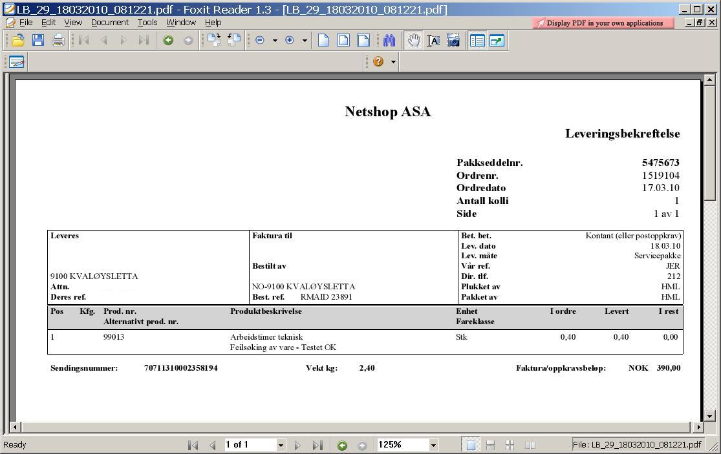Click Sendingsnummer value 70711310002358194
This screenshot has width=721, height=454.
click(x=180, y=367)
